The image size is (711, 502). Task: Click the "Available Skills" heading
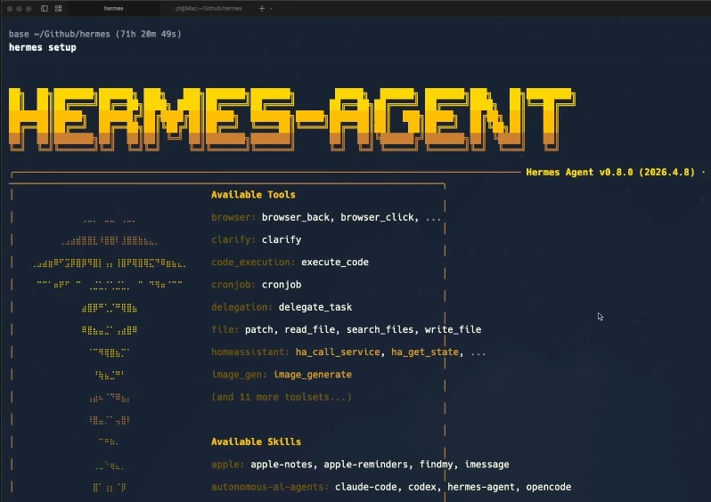(x=256, y=441)
